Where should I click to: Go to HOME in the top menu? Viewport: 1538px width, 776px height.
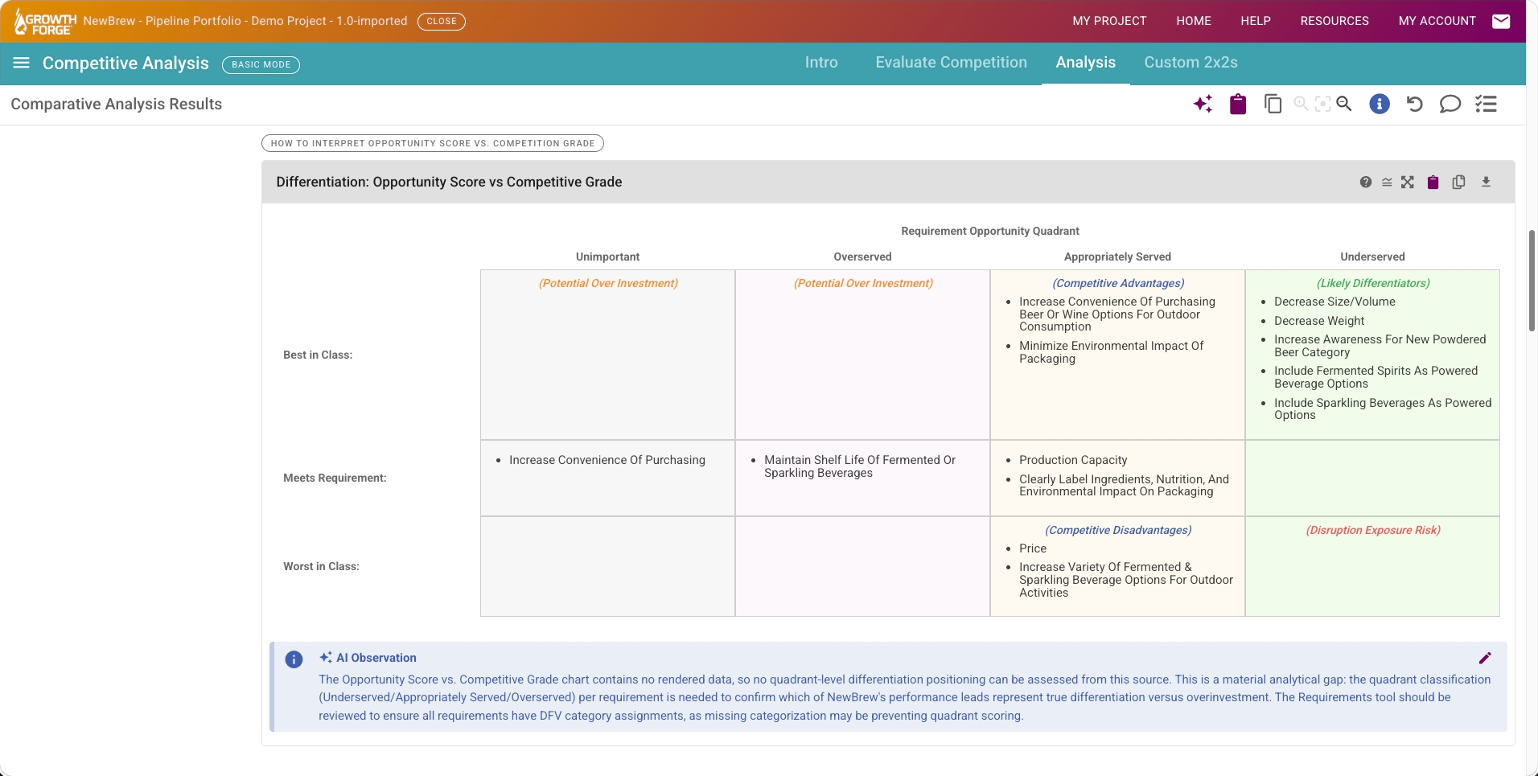[1194, 21]
